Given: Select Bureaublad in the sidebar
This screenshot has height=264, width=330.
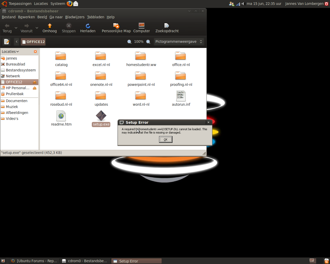Looking at the screenshot, I should pos(19,64).
